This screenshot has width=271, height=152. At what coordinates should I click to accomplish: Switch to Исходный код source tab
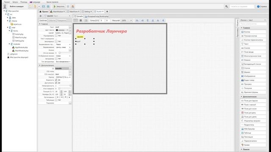pyautogui.click(x=97, y=16)
